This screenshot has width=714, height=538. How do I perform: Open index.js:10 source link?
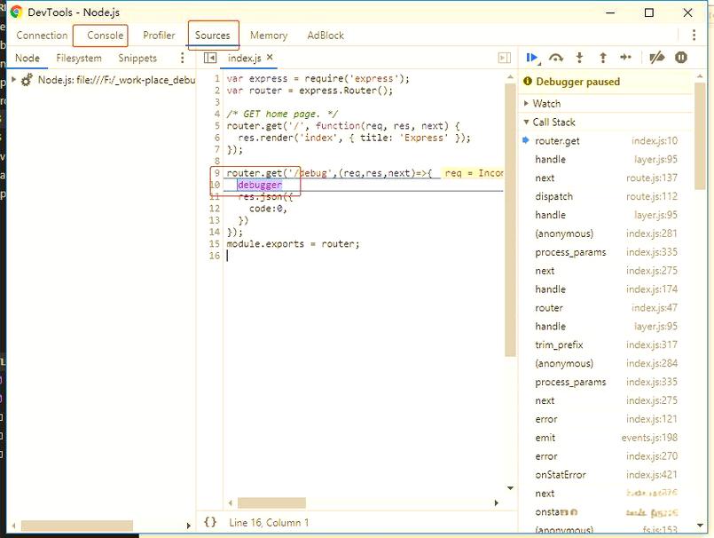[x=655, y=141]
